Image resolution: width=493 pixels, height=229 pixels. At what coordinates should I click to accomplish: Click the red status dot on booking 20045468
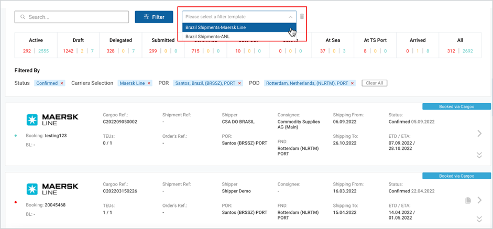click(16, 202)
